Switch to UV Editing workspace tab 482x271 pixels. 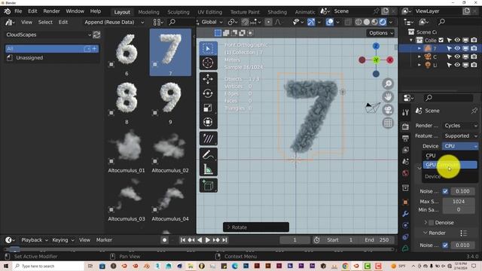(x=209, y=12)
